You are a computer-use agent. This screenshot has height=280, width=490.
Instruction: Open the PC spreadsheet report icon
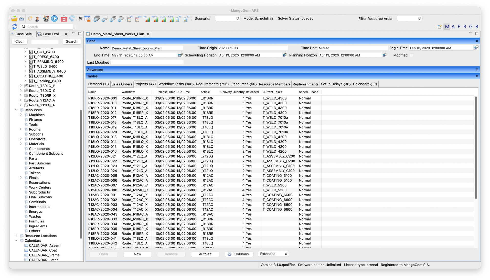pos(178,19)
